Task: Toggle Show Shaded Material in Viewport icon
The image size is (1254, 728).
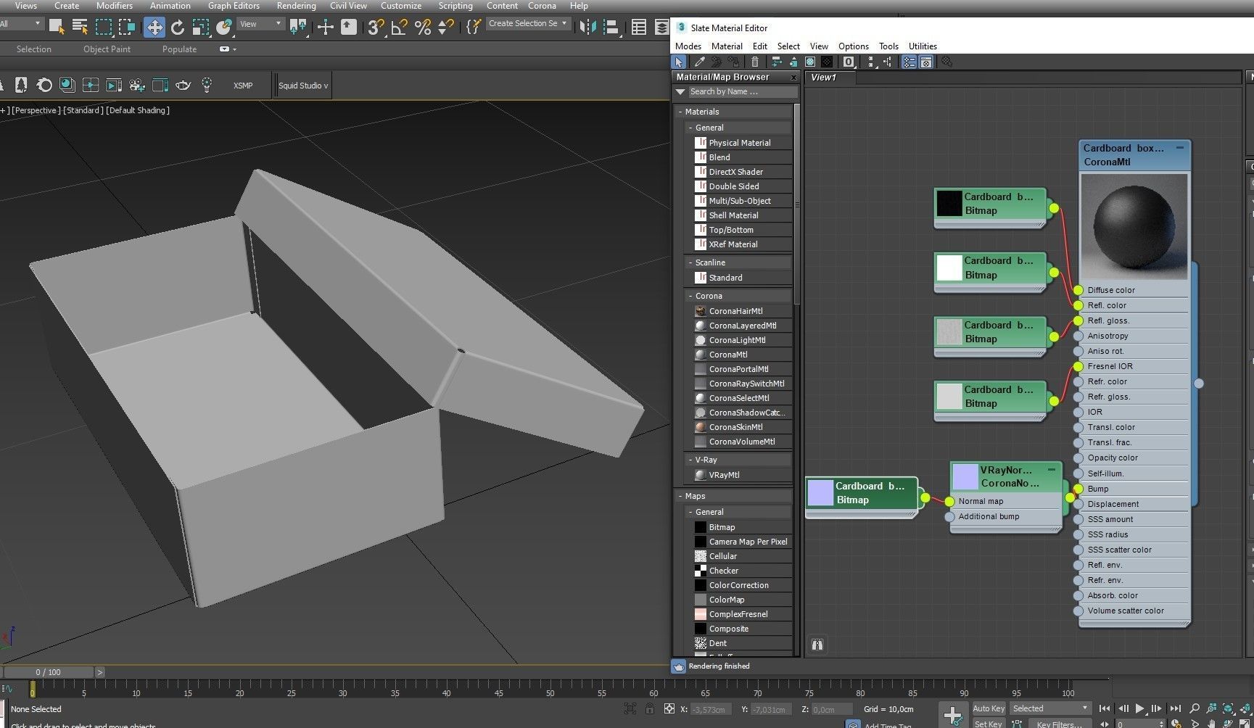Action: tap(810, 62)
